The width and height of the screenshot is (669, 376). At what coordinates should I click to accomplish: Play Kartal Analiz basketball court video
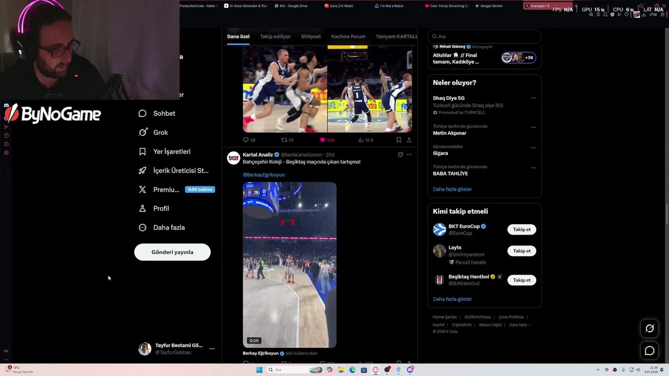pyautogui.click(x=290, y=265)
